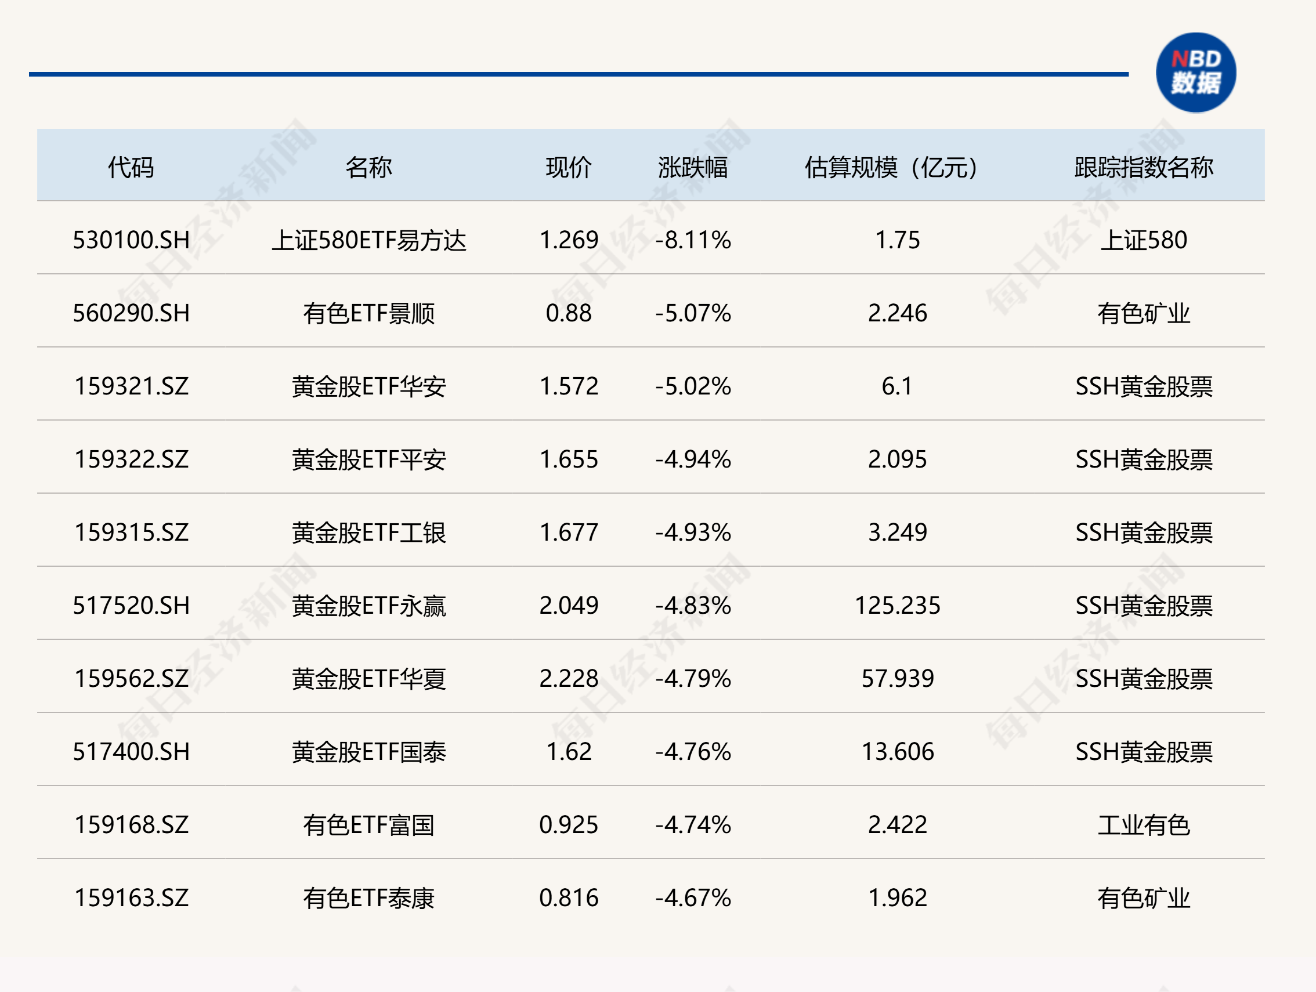Select the change value -4.79%
Viewport: 1316px width, 992px height.
coord(693,679)
